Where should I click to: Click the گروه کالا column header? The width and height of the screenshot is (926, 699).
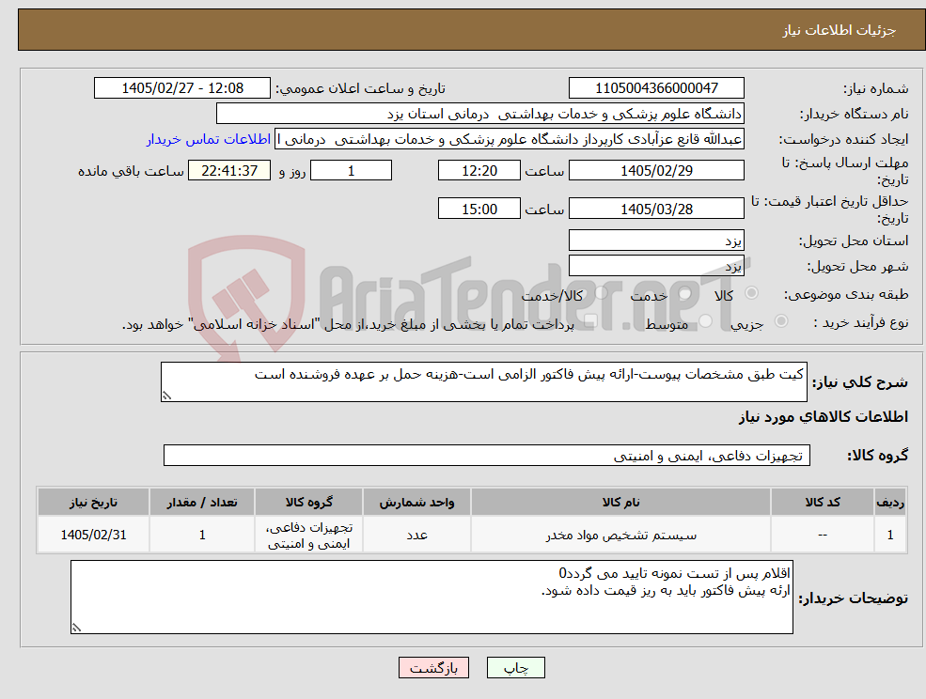(309, 502)
